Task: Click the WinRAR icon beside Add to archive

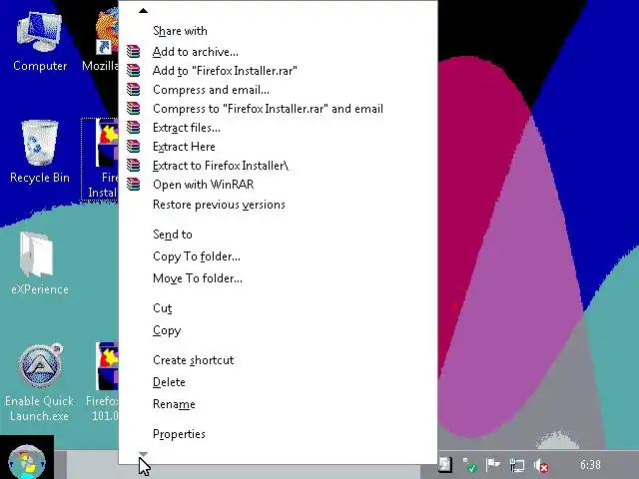Action: [133, 52]
